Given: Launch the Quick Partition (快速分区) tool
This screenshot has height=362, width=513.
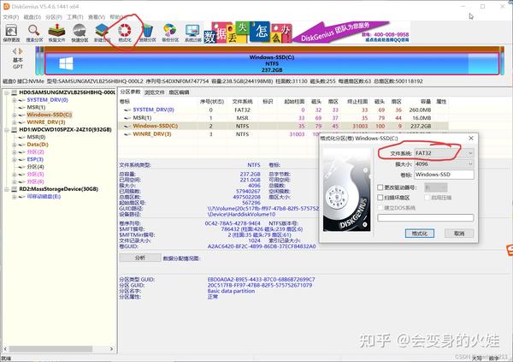Looking at the screenshot, I should pos(80,33).
